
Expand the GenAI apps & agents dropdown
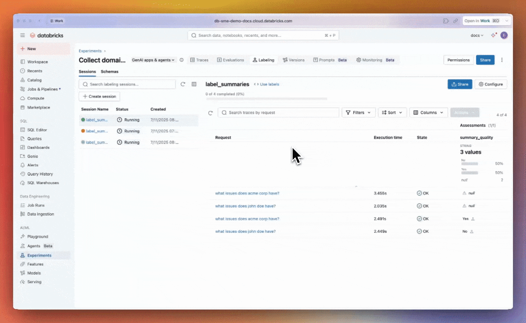[153, 60]
